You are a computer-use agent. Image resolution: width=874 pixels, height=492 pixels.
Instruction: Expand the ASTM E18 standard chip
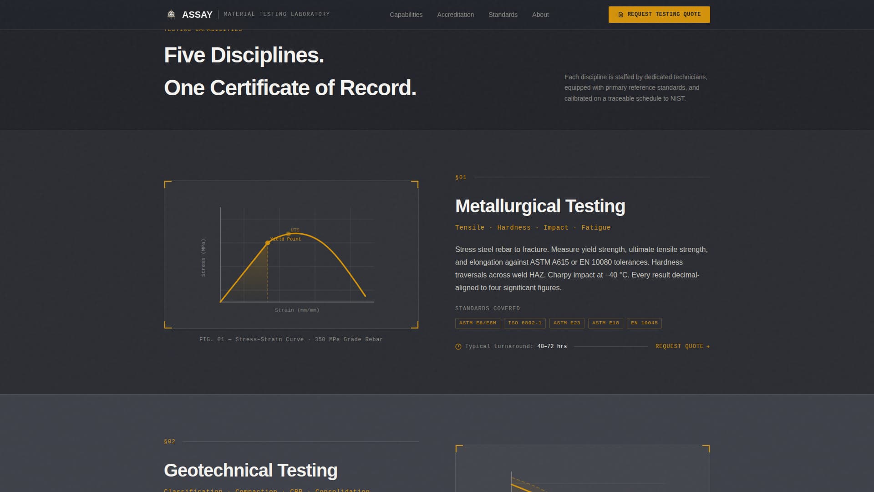point(605,323)
